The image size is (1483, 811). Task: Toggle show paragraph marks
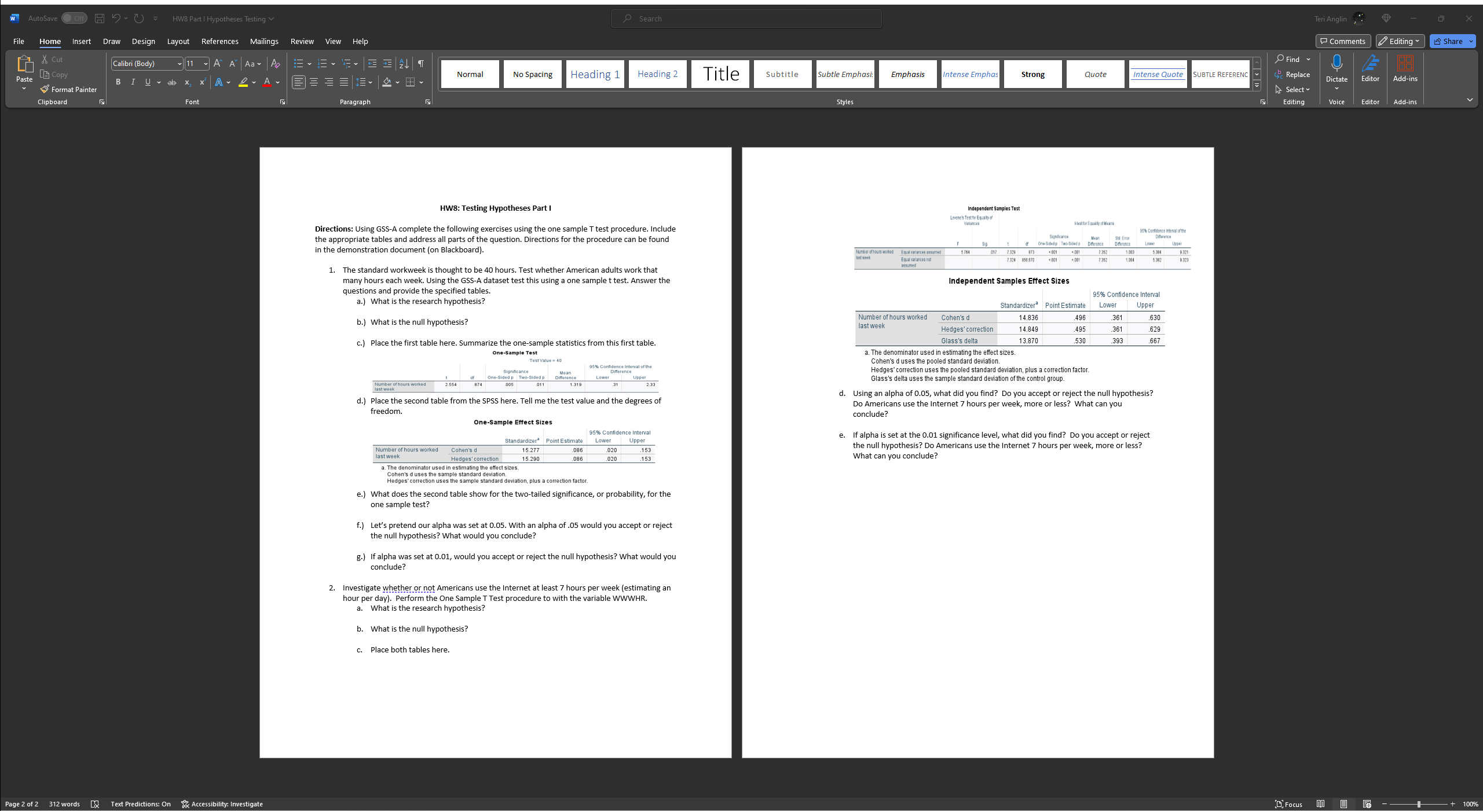[421, 64]
